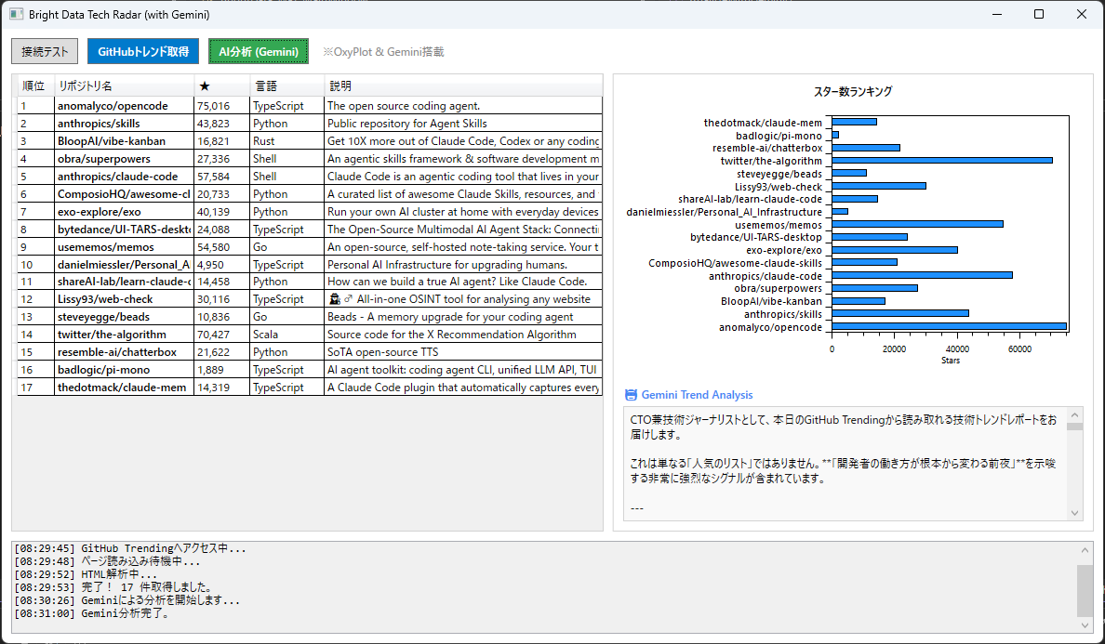This screenshot has width=1105, height=644.
Task: Click the ※OxyPlot & Gemini搭載 label
Action: point(383,51)
